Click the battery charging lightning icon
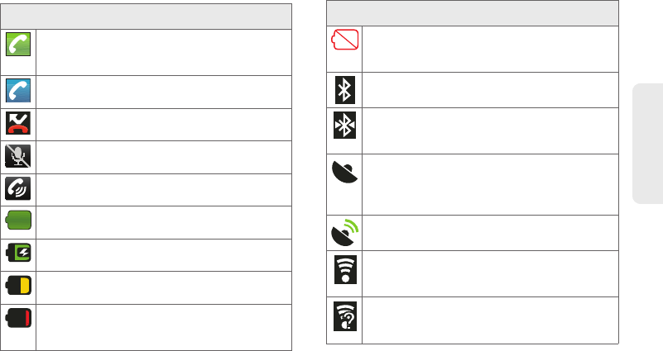 18,254
